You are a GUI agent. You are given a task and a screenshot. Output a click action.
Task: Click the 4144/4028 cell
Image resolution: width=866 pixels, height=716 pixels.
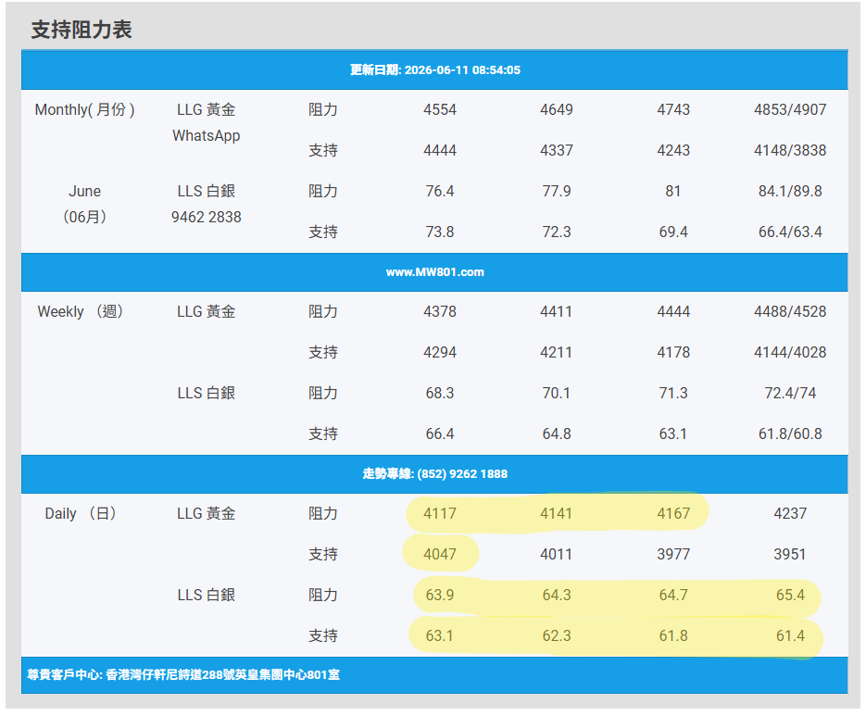[790, 353]
